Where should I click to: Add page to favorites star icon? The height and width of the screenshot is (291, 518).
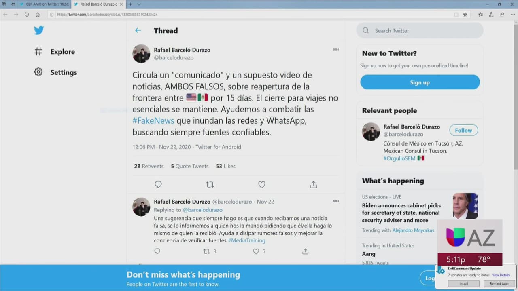click(465, 14)
